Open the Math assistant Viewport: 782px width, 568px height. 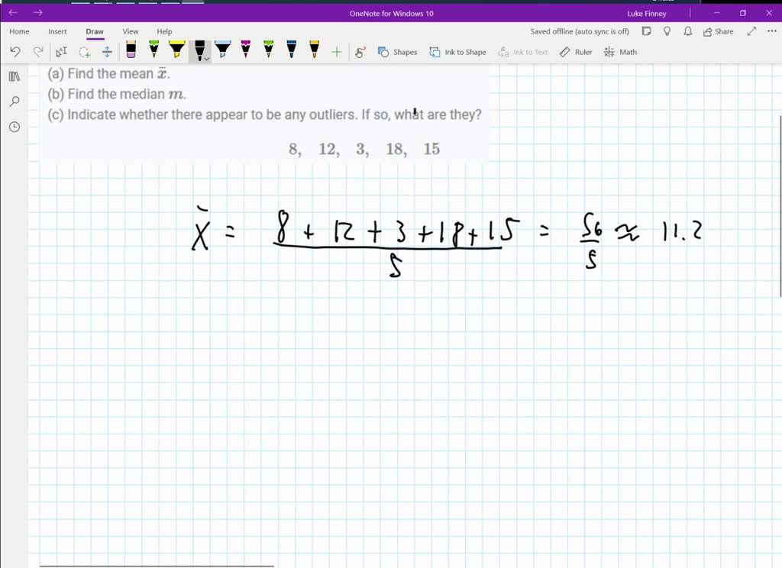tap(621, 51)
